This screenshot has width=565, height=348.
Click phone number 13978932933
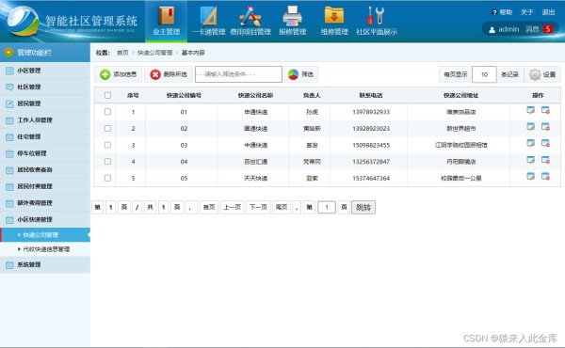click(x=371, y=112)
